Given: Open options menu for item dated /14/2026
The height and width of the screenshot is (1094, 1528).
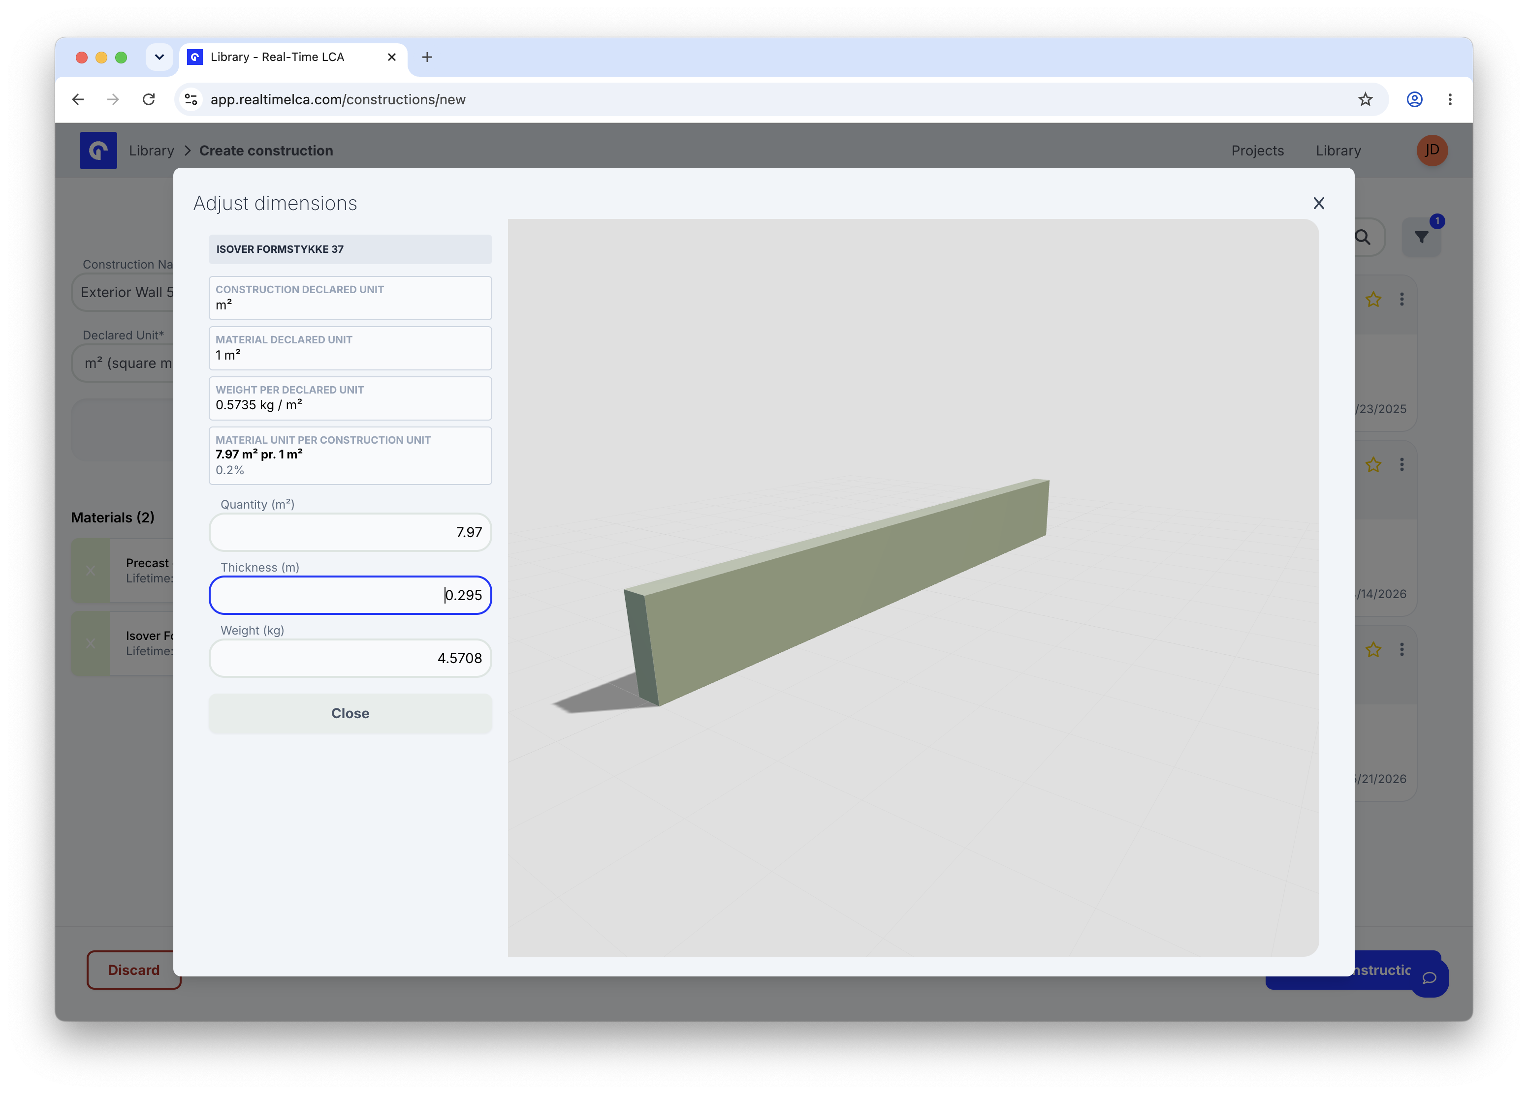Looking at the screenshot, I should pos(1402,464).
